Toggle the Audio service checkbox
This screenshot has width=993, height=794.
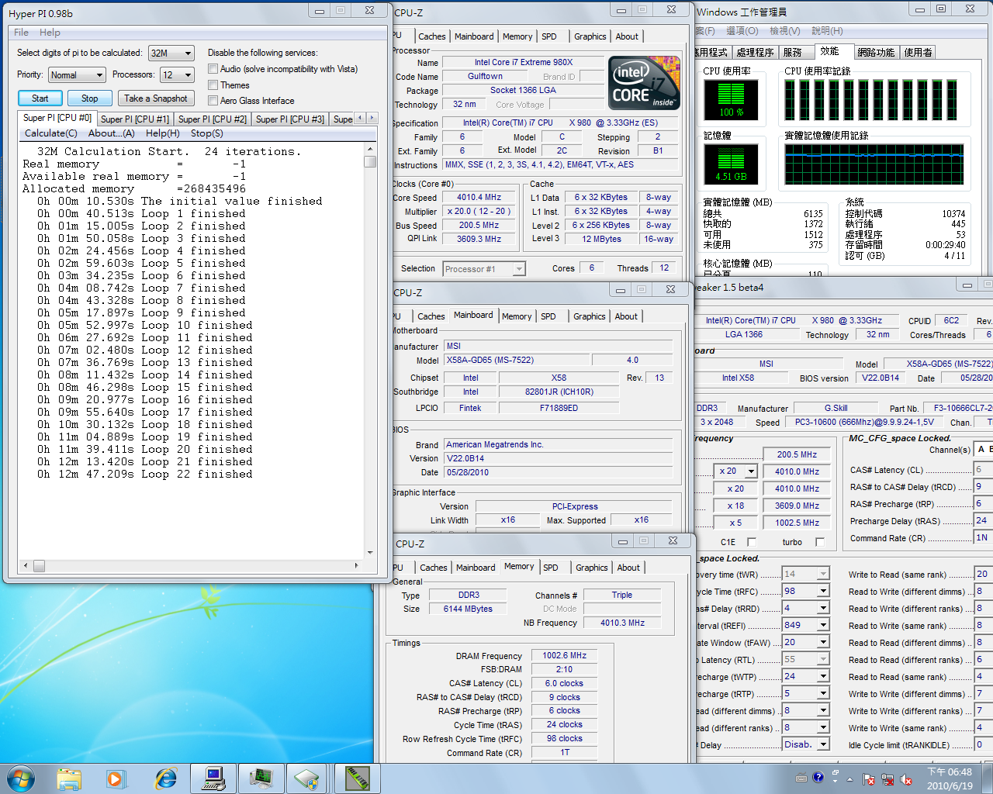213,69
